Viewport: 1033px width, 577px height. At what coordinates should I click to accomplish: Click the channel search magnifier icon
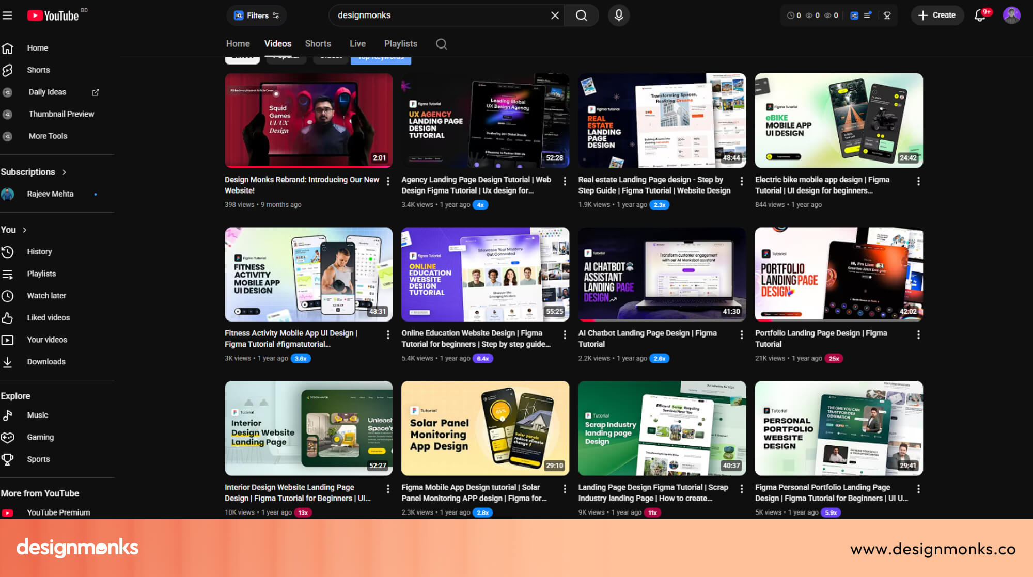tap(441, 44)
